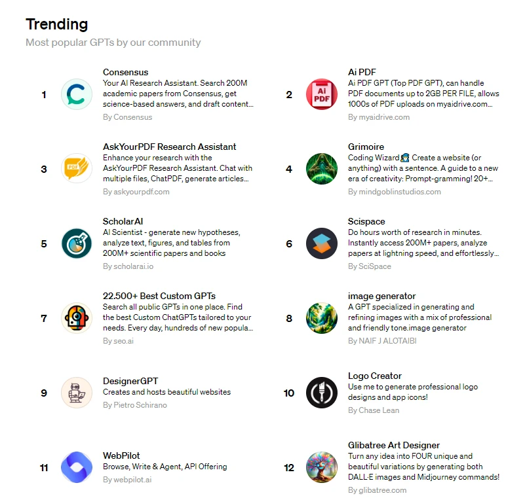Select the ScholarAI title
525x500 pixels.
(x=123, y=221)
